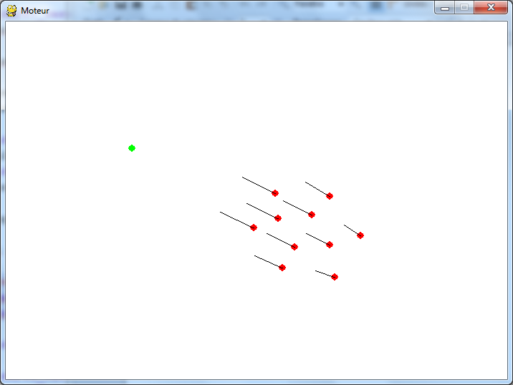The height and width of the screenshot is (385, 513).
Task: Click the rightmost red dot
Action: tap(360, 235)
